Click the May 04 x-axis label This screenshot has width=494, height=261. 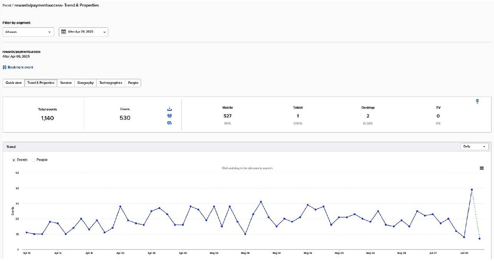coord(214,253)
